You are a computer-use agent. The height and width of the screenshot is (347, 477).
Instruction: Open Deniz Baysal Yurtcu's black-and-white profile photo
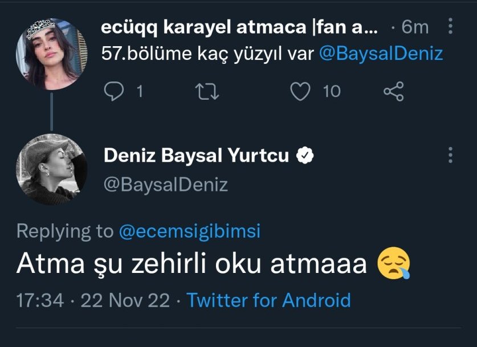51,170
